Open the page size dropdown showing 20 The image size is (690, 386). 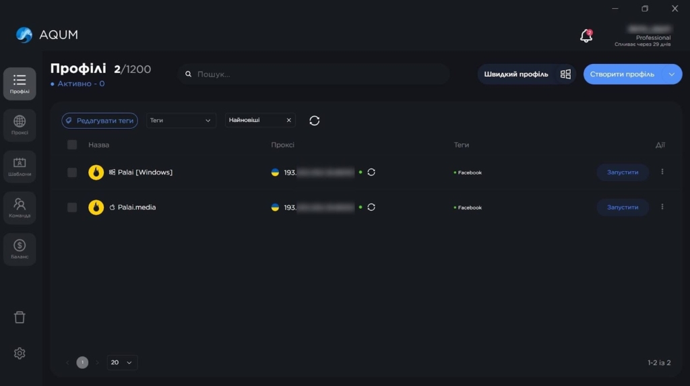[122, 362]
